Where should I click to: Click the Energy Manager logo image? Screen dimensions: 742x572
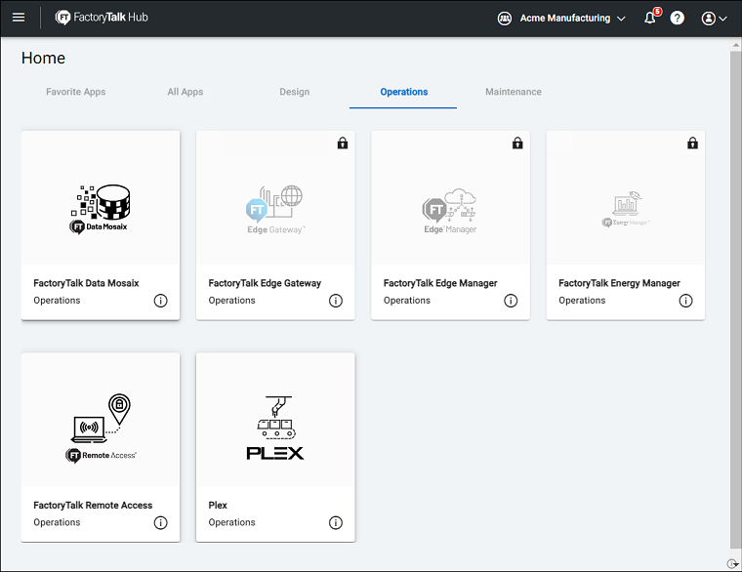(626, 209)
